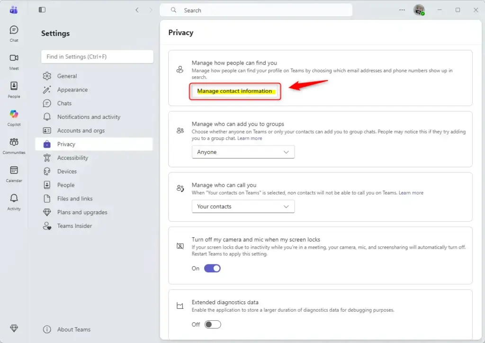This screenshot has height=343, width=485.
Task: Click the Files and links document icon
Action: coord(47,199)
